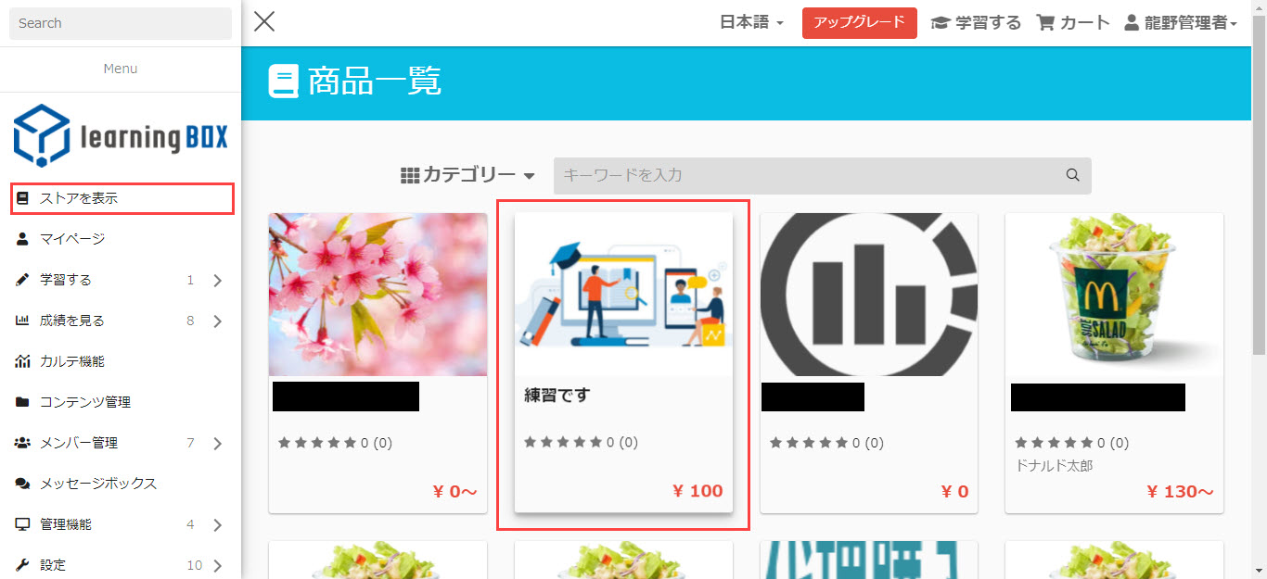The image size is (1267, 579).
Task: Click the search magnifier icon
Action: pyautogui.click(x=1072, y=175)
